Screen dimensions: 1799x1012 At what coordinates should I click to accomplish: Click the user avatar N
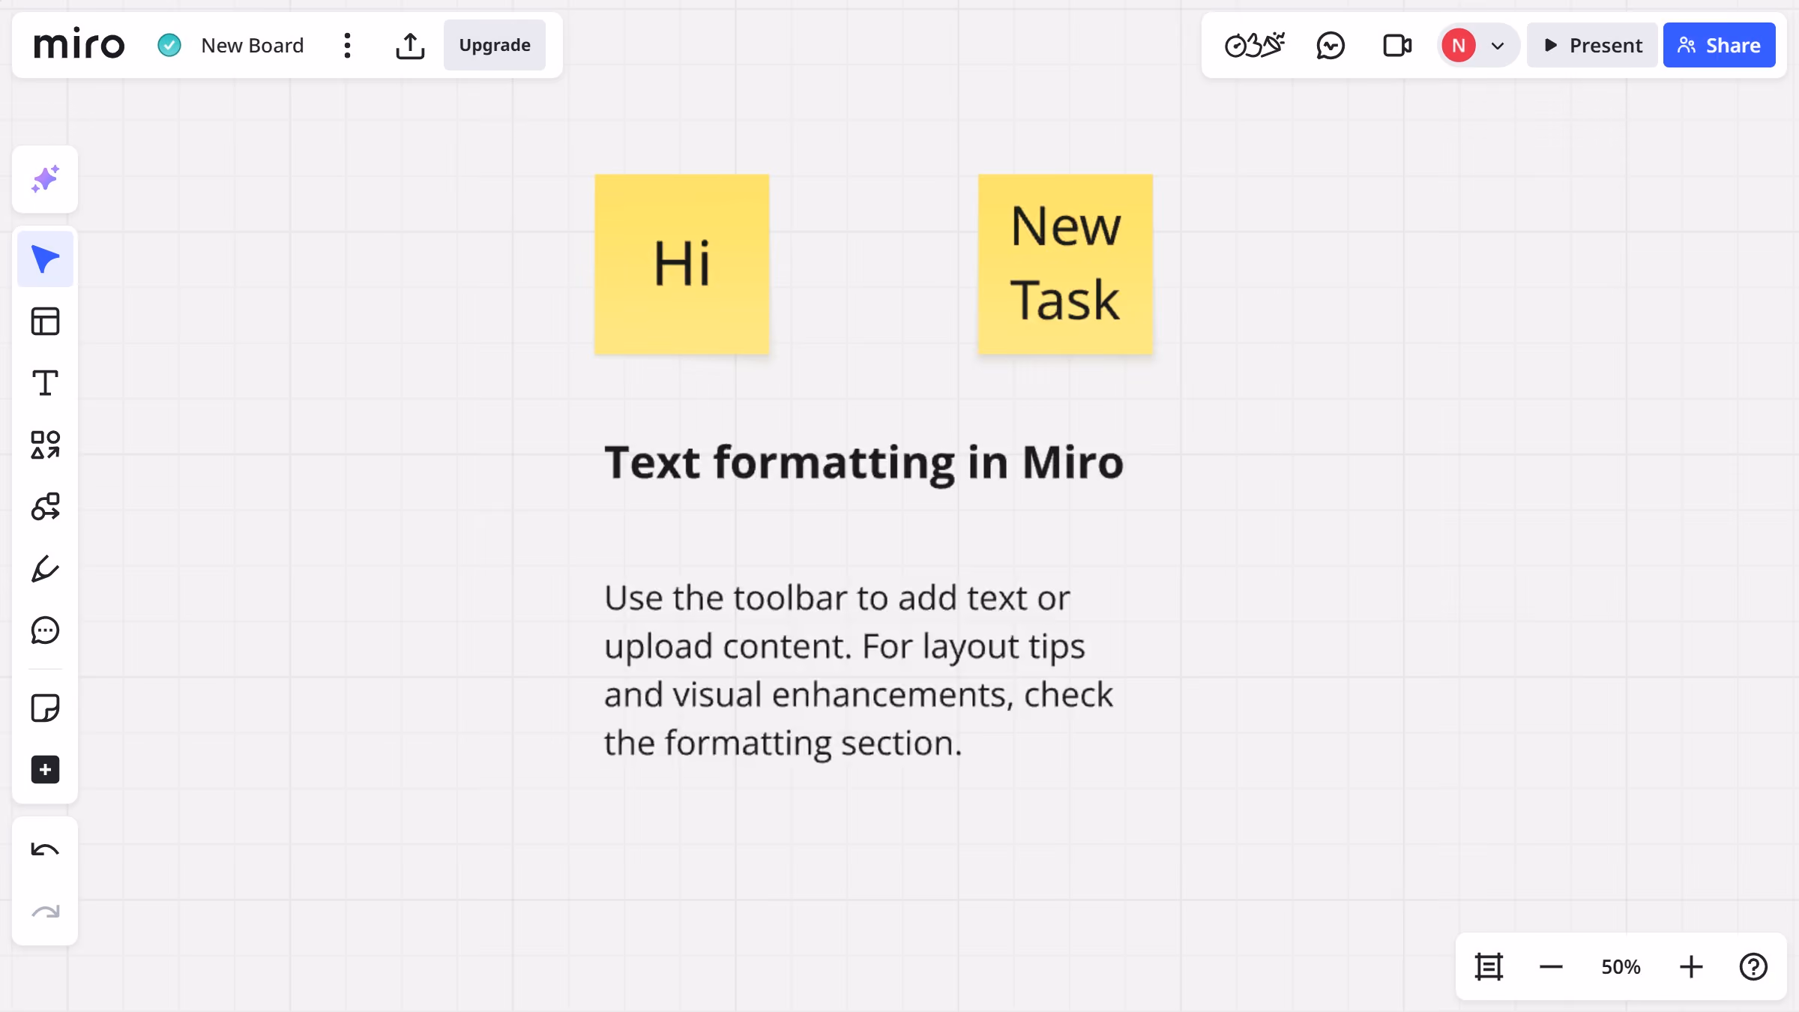pos(1459,46)
